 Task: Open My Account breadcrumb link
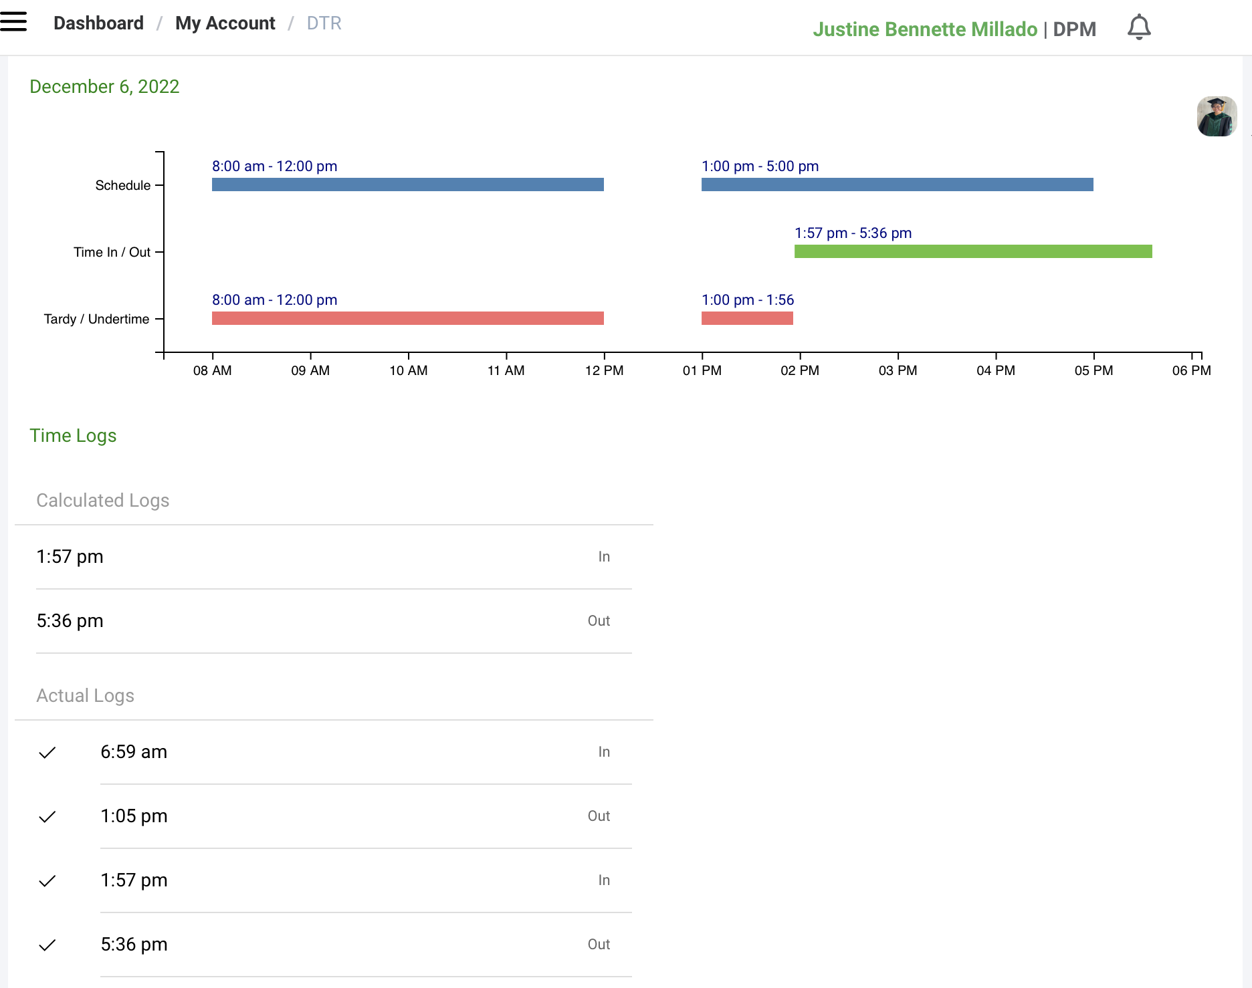[225, 23]
